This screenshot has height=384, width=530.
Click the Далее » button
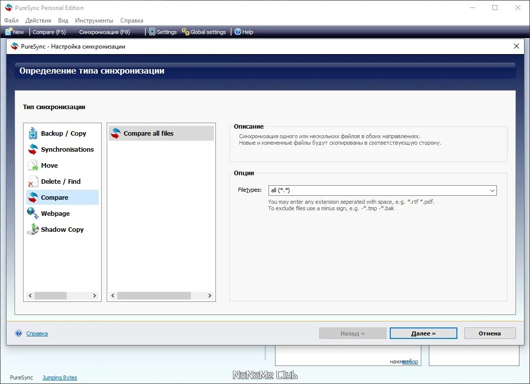(423, 333)
